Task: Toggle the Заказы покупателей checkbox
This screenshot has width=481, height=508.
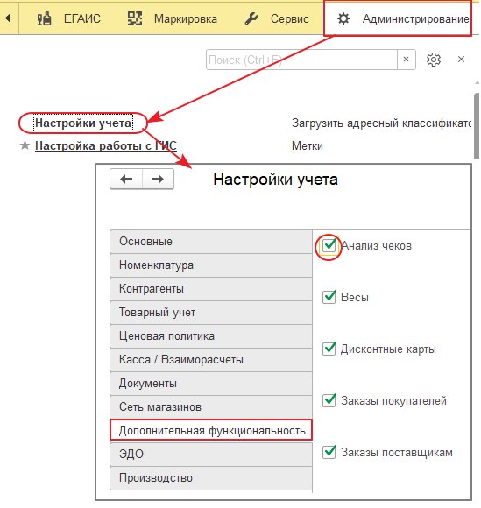Action: click(x=329, y=400)
